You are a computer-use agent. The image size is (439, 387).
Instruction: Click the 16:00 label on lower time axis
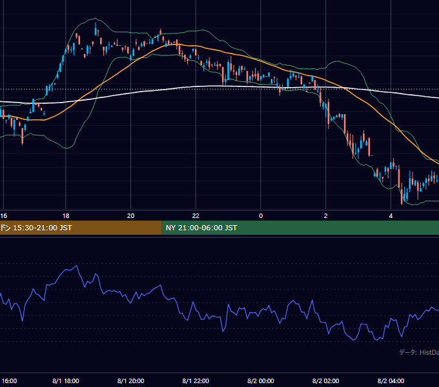pyautogui.click(x=9, y=381)
